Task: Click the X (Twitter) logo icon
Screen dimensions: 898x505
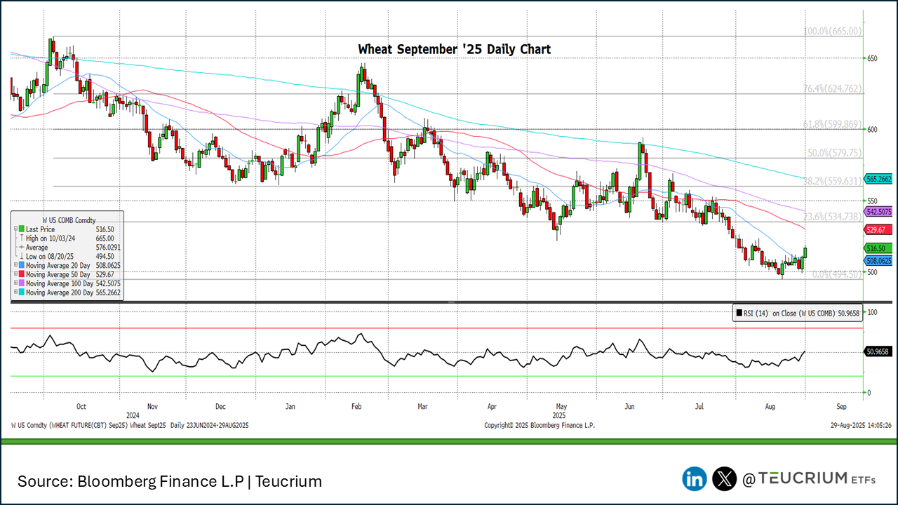Action: tap(725, 479)
